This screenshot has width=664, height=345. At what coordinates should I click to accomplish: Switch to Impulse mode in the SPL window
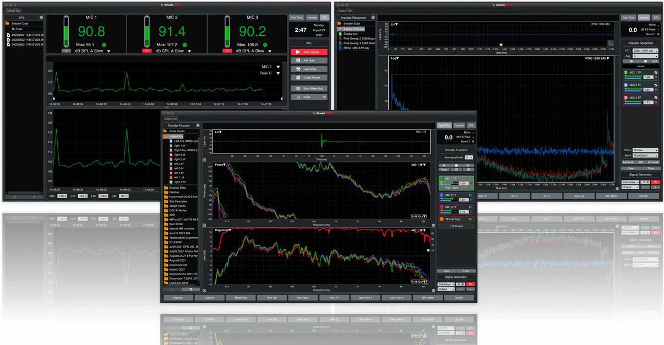pos(311,18)
